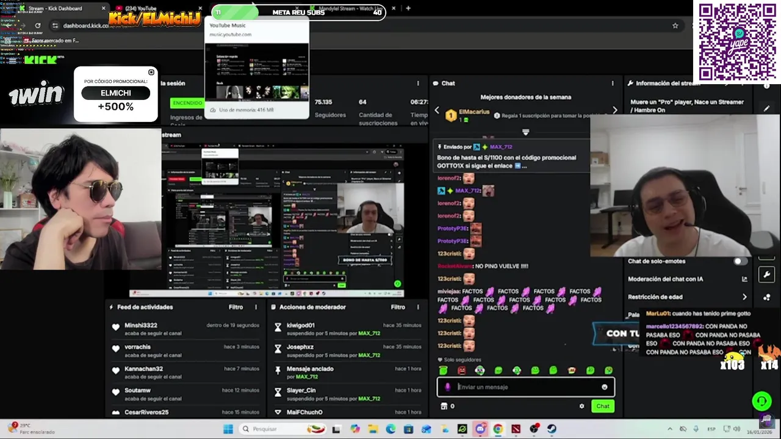Open session panel three-dot menu
The image size is (781, 439).
pos(418,83)
